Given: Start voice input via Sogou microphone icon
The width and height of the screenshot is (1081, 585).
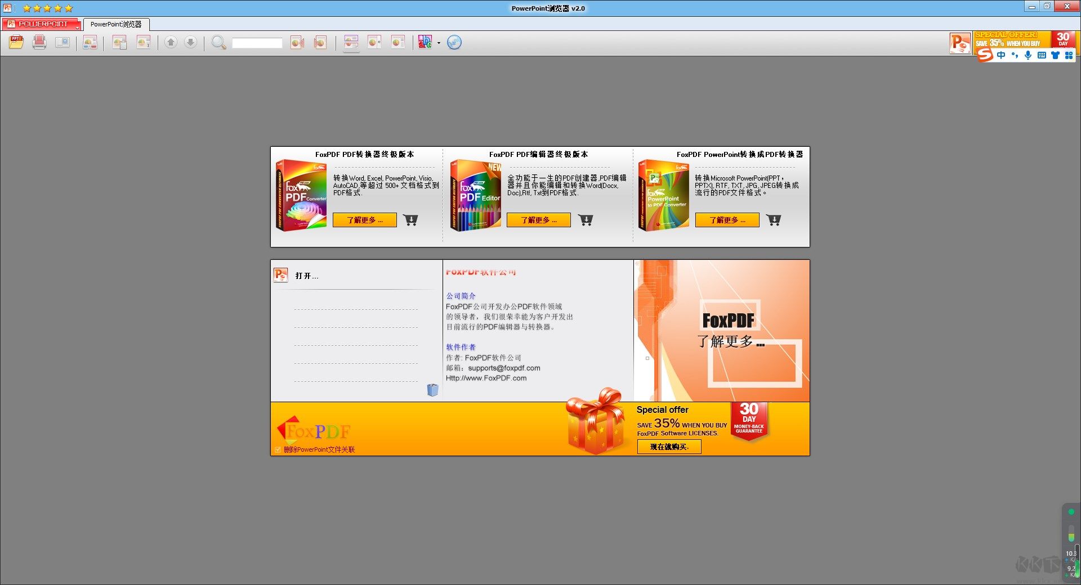Looking at the screenshot, I should tap(1029, 55).
